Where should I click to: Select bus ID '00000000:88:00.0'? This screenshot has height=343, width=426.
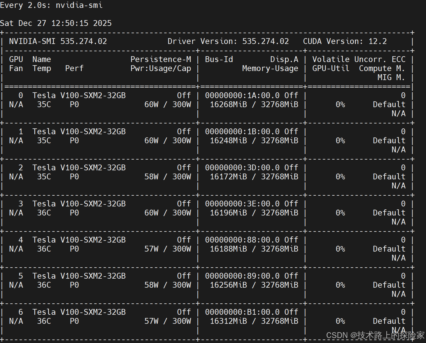pos(242,240)
